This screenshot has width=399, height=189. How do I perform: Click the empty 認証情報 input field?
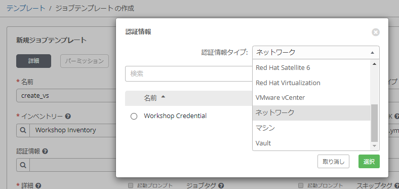point(73,165)
